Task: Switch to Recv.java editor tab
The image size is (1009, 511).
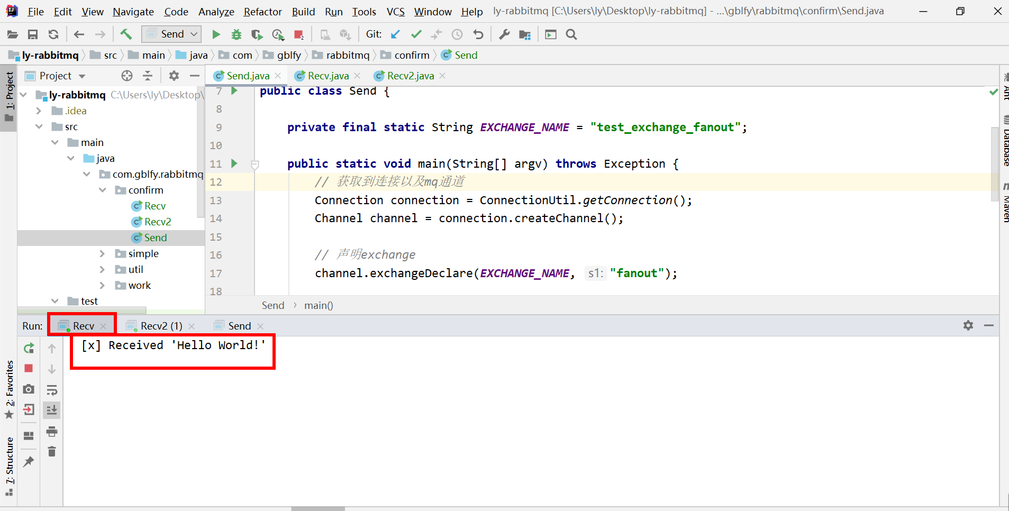Action: click(x=328, y=76)
